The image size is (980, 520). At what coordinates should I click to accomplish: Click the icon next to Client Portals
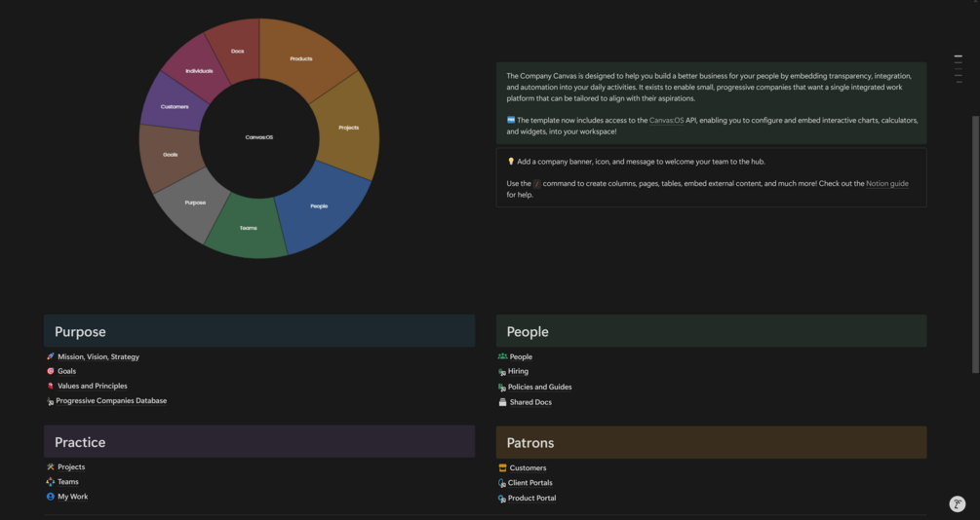502,483
